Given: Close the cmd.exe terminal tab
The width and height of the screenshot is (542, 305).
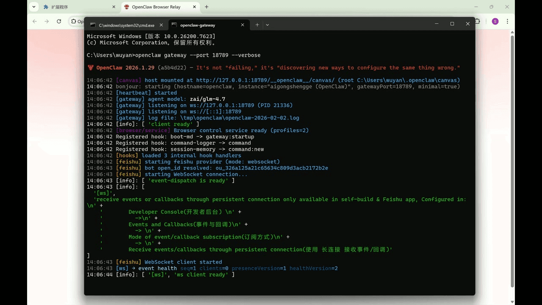Looking at the screenshot, I should pos(161,25).
